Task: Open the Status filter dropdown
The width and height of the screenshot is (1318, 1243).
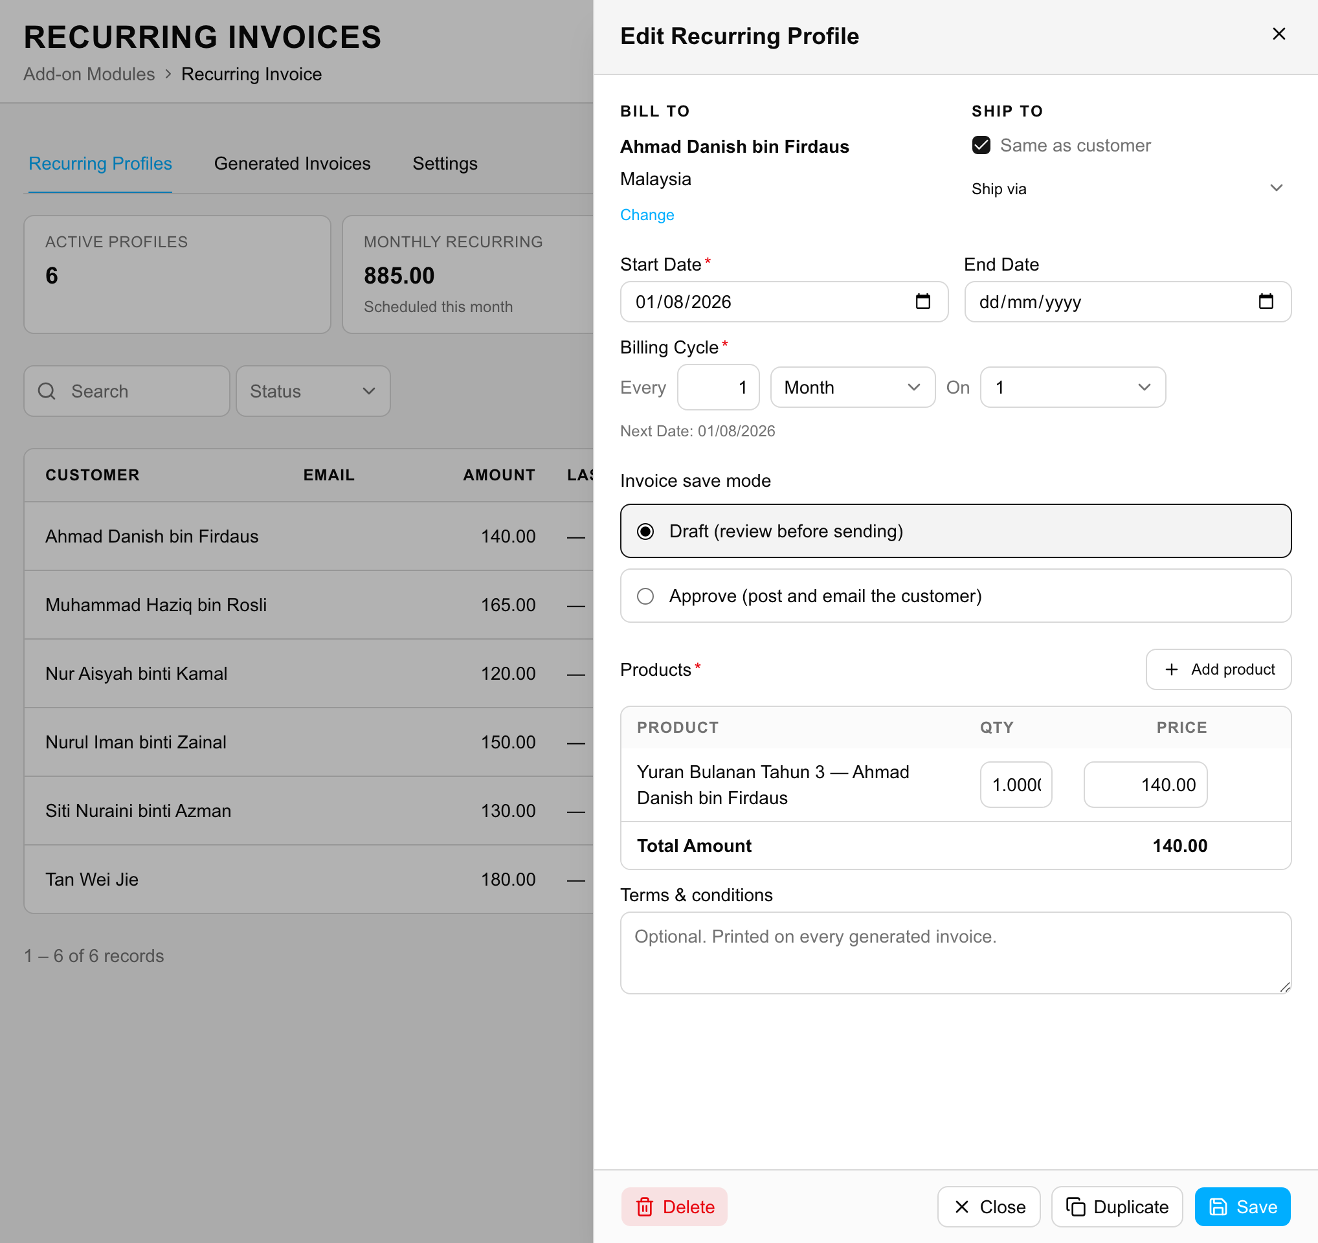Action: [x=313, y=391]
